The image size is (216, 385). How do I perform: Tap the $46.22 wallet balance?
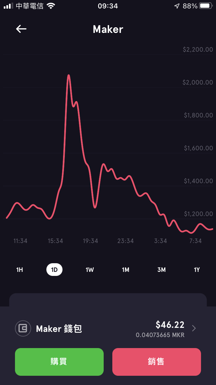click(170, 325)
